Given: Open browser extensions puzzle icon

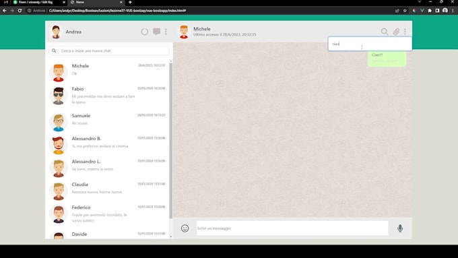Looking at the screenshot, I should pos(430,11).
